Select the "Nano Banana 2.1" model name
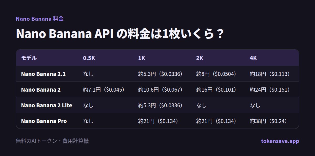 point(43,74)
